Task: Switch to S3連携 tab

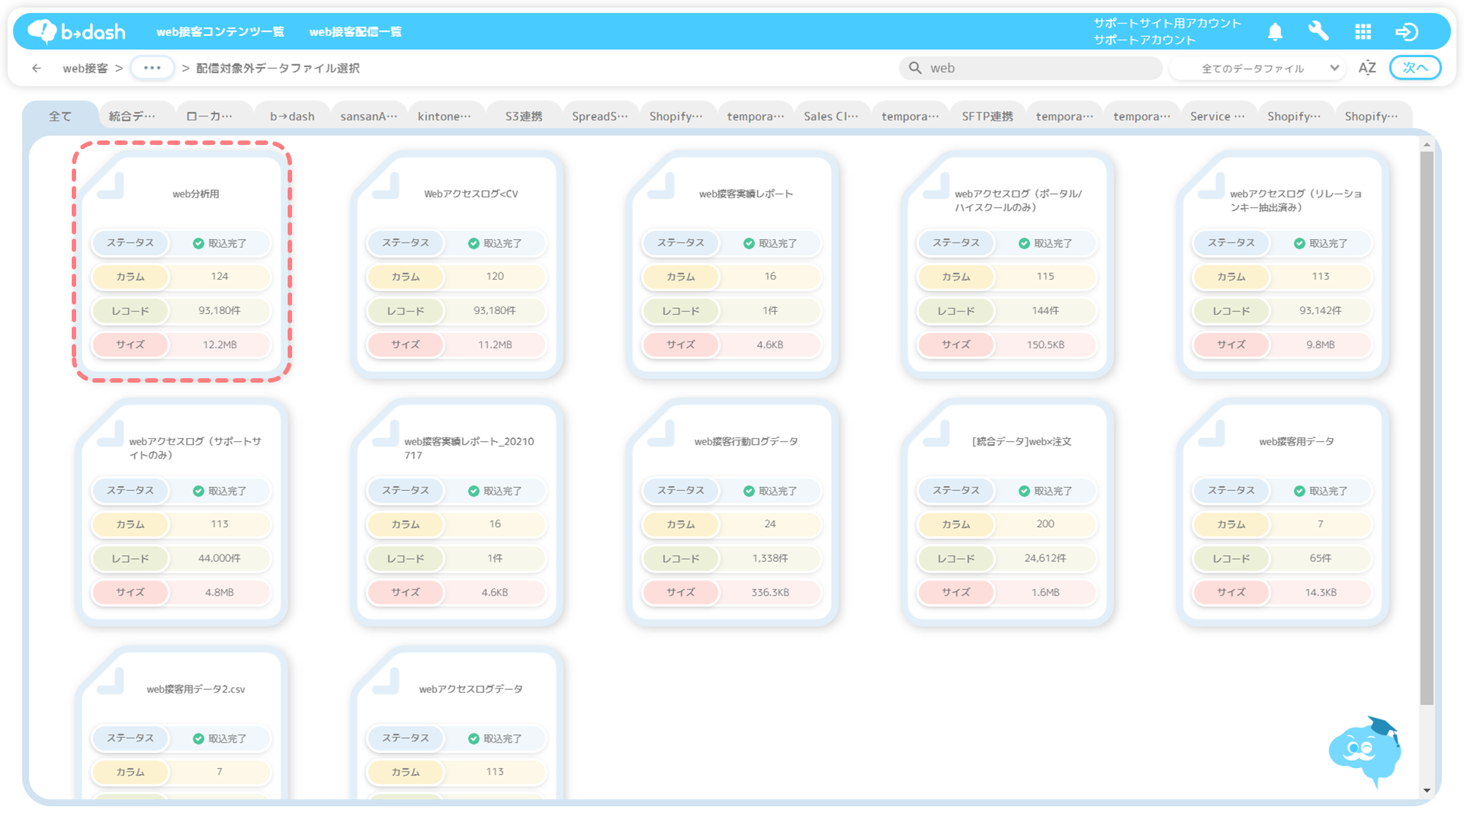Action: (x=523, y=116)
